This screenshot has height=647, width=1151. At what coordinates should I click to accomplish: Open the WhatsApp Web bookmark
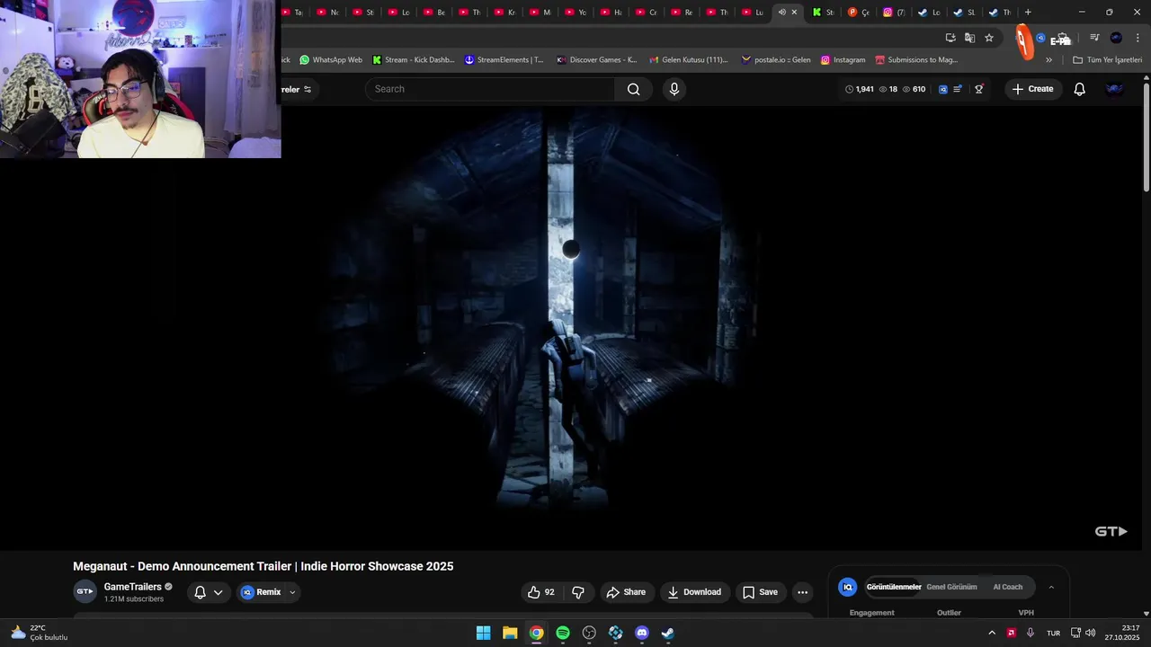coord(331,60)
